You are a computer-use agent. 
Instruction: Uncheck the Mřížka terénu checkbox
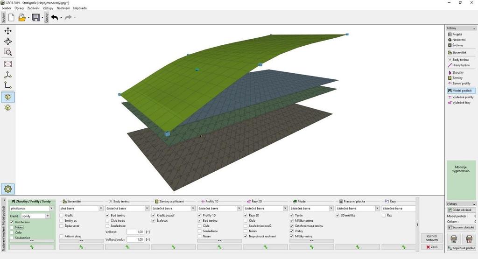291,221
